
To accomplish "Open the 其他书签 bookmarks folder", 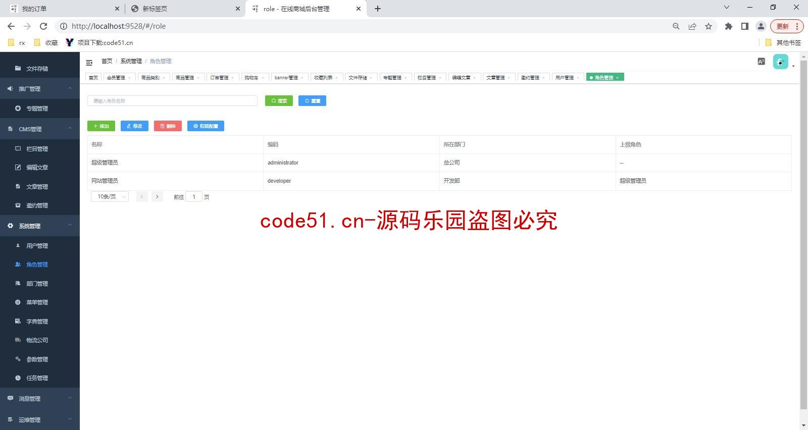I will [x=783, y=43].
